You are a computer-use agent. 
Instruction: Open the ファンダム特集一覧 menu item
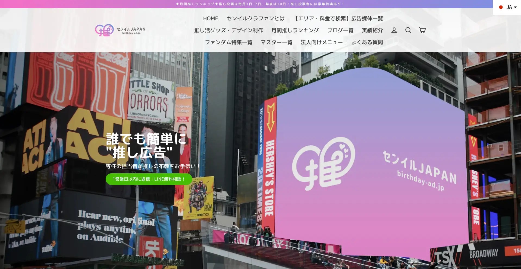point(228,42)
